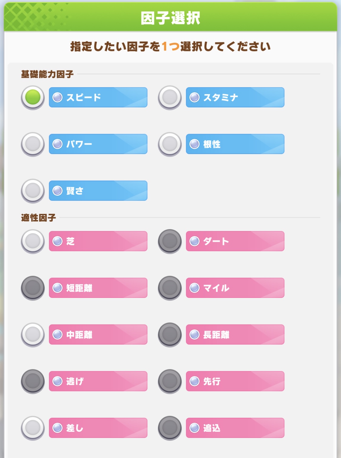Tap the 賢さ factor label
The image size is (341, 458).
(x=98, y=191)
